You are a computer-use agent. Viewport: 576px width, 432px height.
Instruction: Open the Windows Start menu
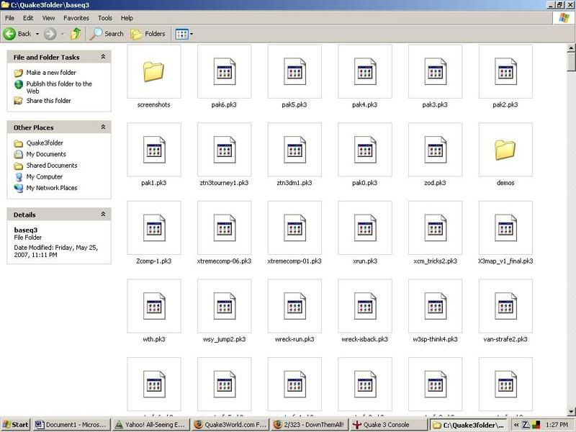click(x=15, y=425)
